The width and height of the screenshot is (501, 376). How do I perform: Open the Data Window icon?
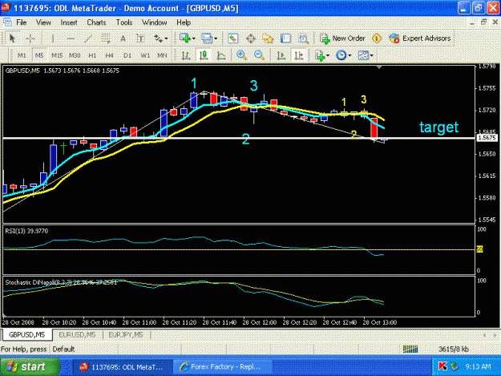251,38
